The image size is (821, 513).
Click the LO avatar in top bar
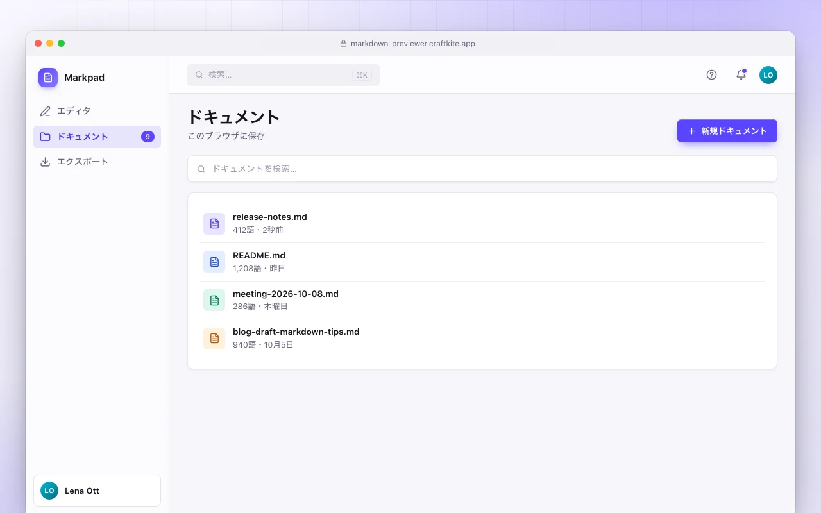[768, 75]
